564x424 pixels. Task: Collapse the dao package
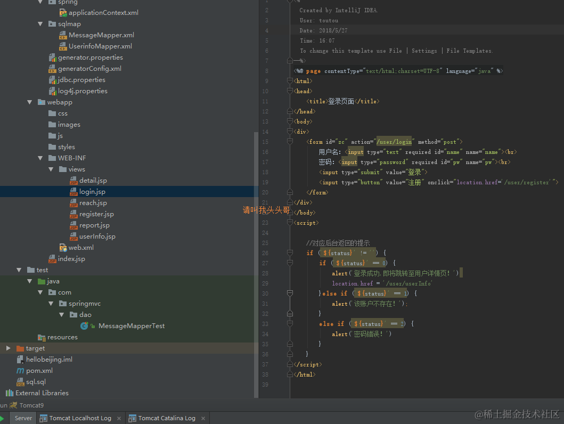pos(62,315)
